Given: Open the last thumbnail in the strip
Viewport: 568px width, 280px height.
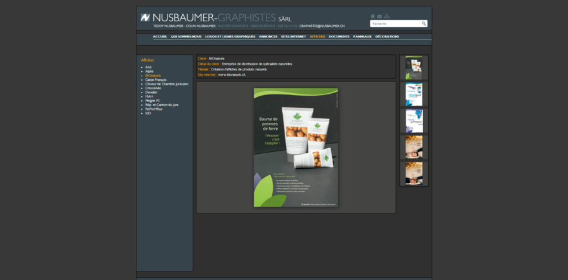Looking at the screenshot, I should 413,173.
